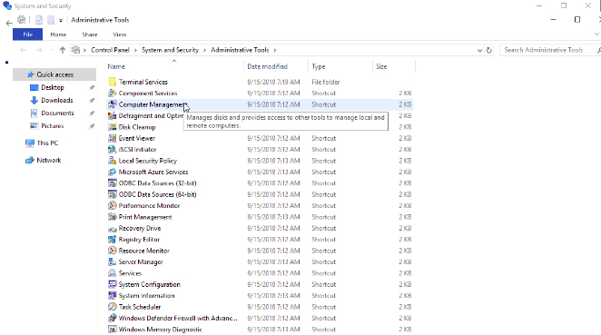
Task: Click the iSCSI Initiator icon
Action: point(112,149)
